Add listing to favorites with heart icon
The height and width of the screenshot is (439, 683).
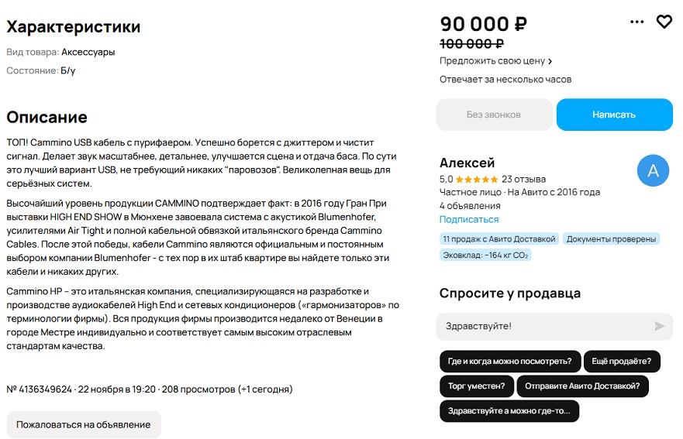click(664, 22)
